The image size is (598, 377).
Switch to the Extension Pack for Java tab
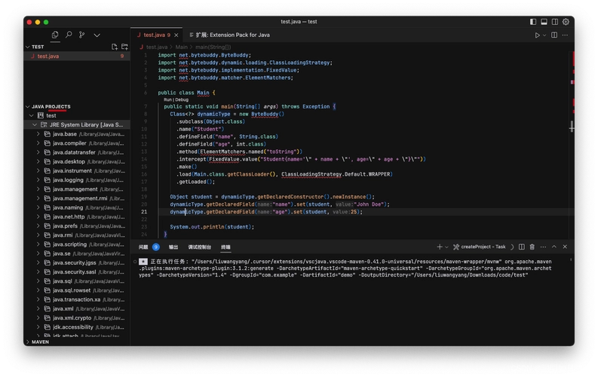[x=231, y=35]
